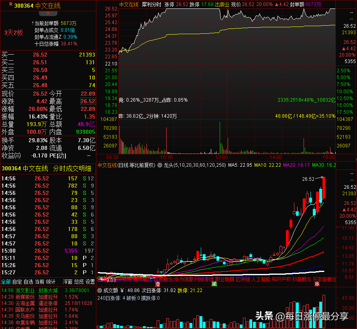Open the 浙文影业 封涨大减 alert row
The image size is (357, 329).
pyautogui.click(x=48, y=290)
